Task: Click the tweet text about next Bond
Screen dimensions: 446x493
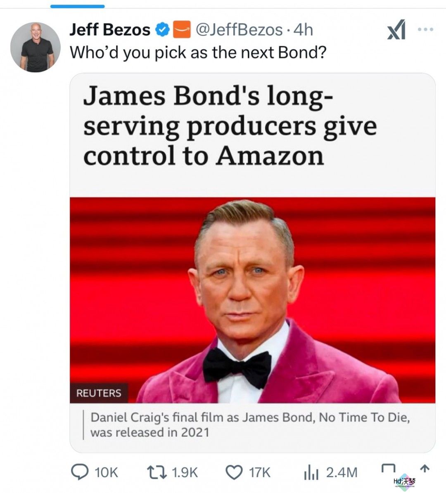Action: tap(198, 52)
